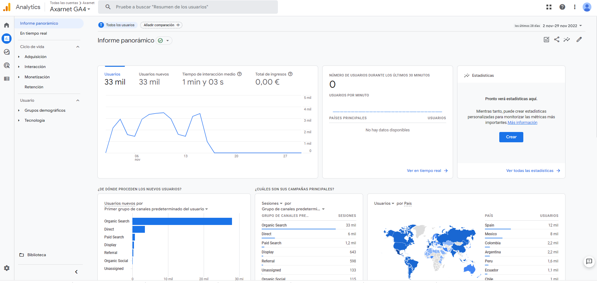Open the reports library list icon
This screenshot has height=283, width=597.
coord(7,79)
